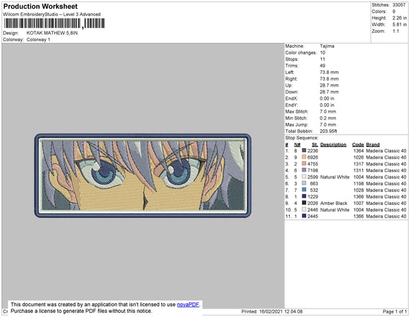Click the barcode under the worksheet header

pyautogui.click(x=54, y=23)
